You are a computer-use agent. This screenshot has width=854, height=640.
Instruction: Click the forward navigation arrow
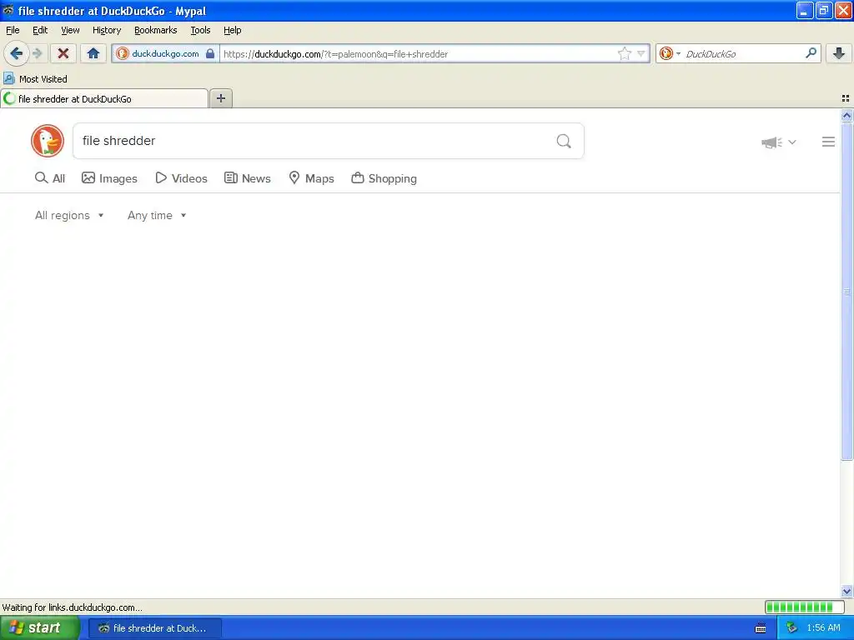[37, 53]
